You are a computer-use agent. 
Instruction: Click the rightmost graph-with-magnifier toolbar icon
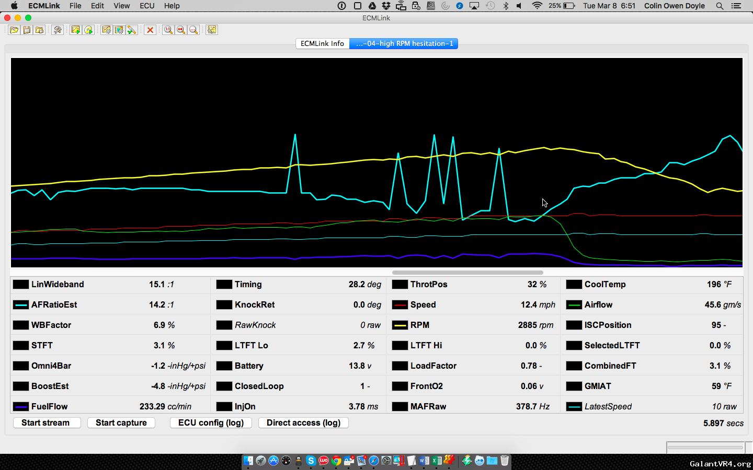click(212, 30)
